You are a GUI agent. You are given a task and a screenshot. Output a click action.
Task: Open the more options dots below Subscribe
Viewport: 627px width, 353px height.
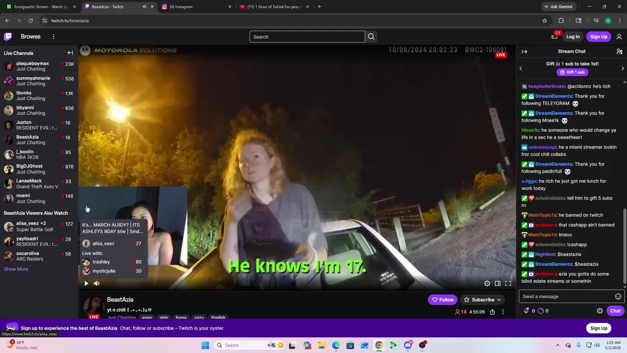pyautogui.click(x=503, y=312)
